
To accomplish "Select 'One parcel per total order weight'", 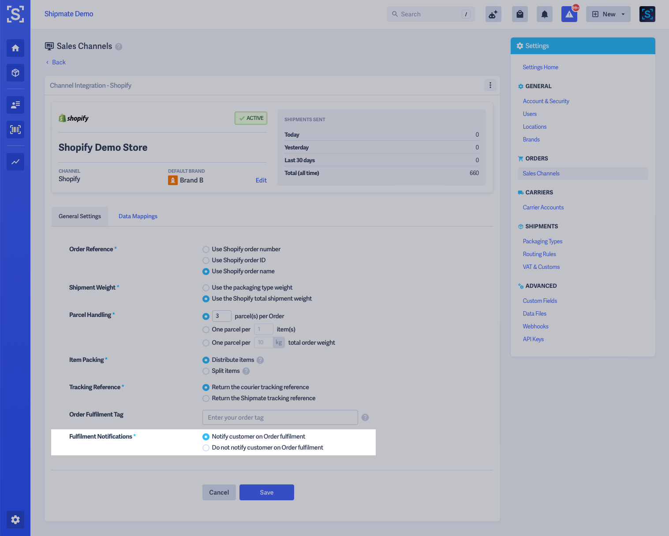I will 206,342.
